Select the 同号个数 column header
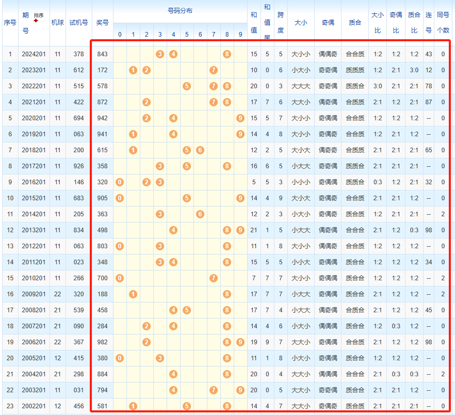The height and width of the screenshot is (415, 455). pyautogui.click(x=443, y=23)
